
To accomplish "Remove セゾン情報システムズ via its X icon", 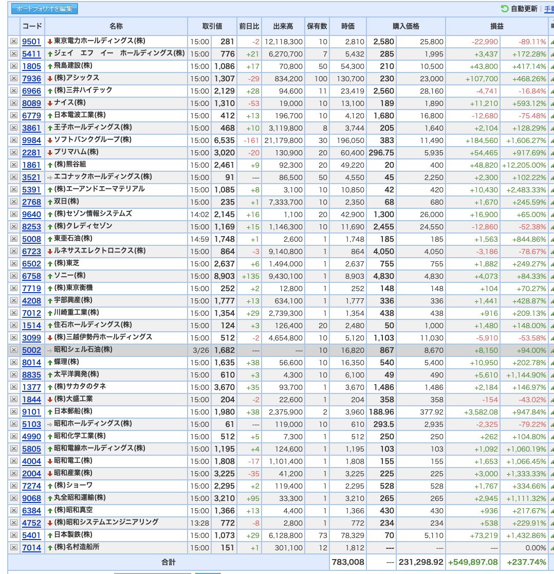I will tap(13, 214).
